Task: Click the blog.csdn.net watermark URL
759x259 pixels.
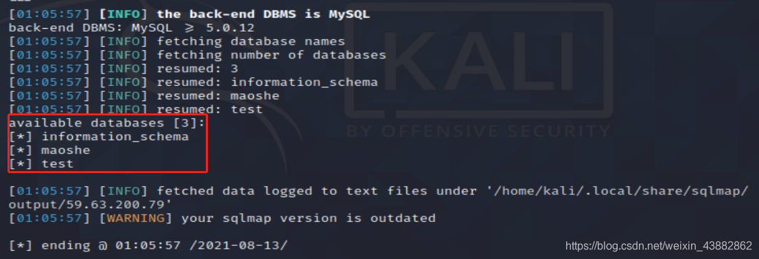Action: pos(658,245)
